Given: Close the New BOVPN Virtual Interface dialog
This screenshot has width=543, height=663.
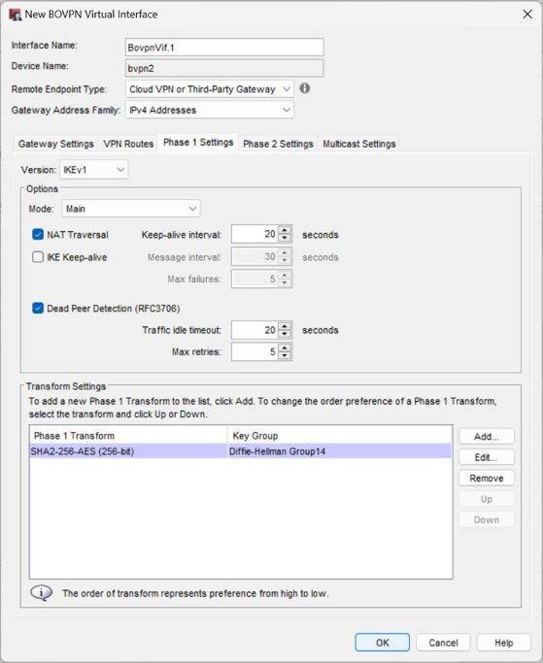Looking at the screenshot, I should click(527, 15).
